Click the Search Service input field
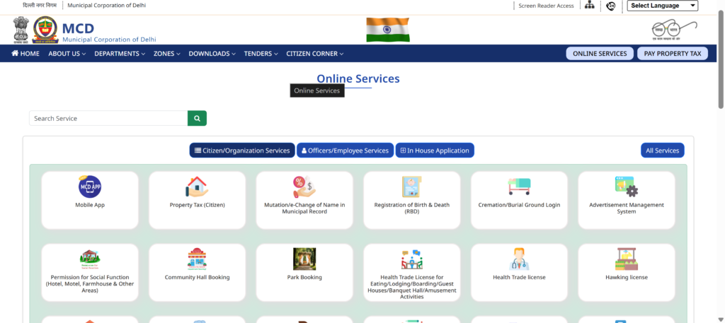Image resolution: width=725 pixels, height=323 pixels. coord(108,119)
